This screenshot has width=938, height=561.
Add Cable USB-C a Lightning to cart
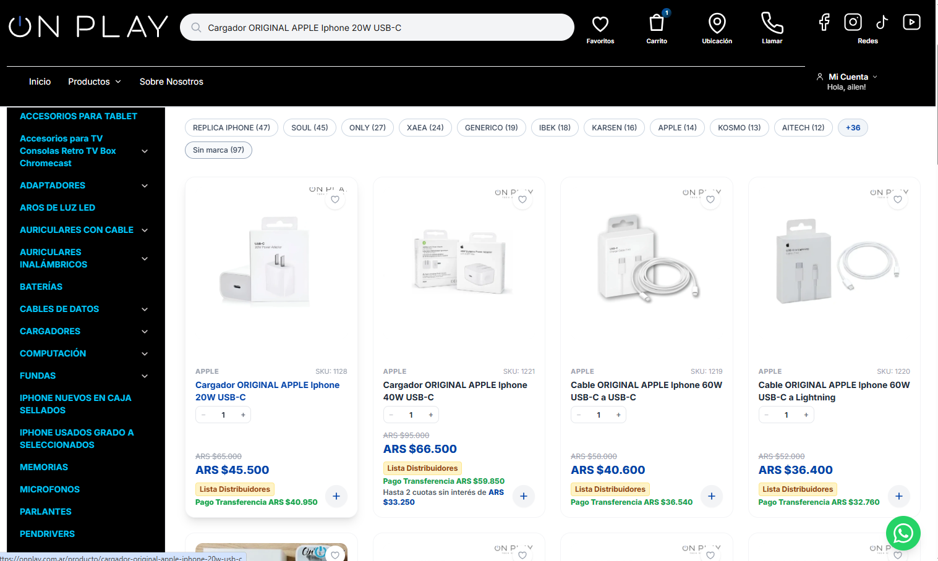[899, 496]
